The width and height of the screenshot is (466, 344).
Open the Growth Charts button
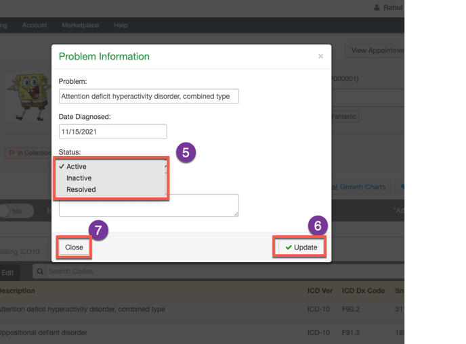point(359,187)
